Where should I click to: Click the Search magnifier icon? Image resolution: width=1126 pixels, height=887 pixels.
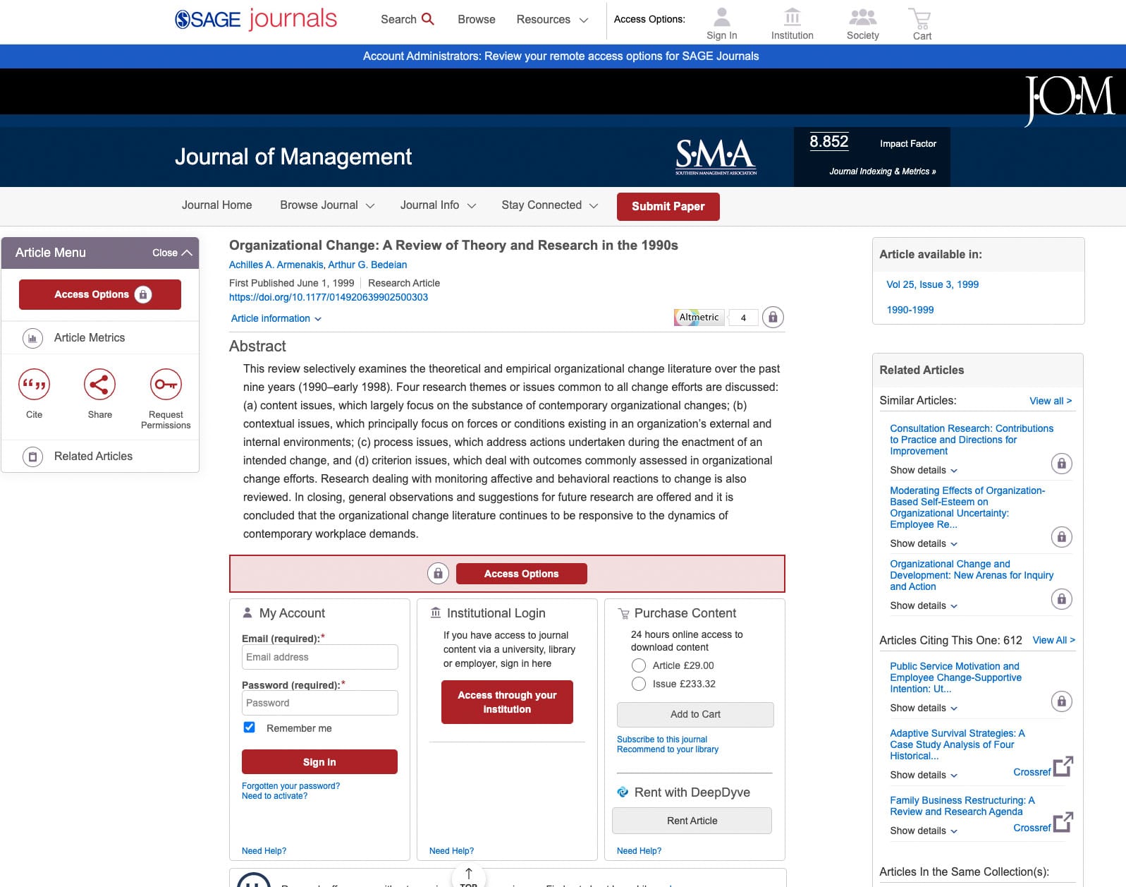(x=427, y=19)
